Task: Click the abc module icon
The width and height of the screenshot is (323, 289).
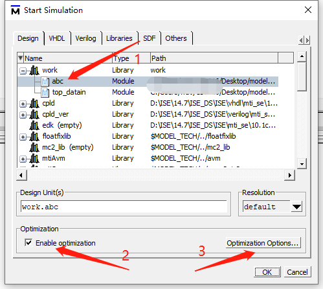Action: pyautogui.click(x=45, y=82)
